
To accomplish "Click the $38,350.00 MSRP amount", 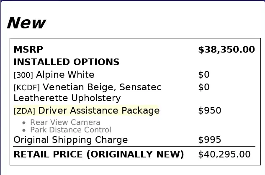I will point(226,50).
